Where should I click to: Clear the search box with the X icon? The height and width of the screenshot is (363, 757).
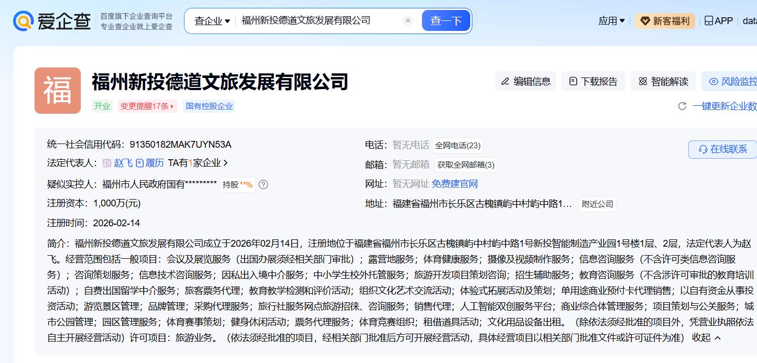(408, 21)
